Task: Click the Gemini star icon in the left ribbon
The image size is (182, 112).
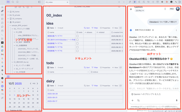Action: [x=2, y=66]
